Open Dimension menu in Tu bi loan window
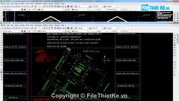 [38, 25]
